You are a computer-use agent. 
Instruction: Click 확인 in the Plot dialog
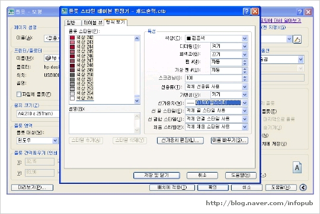click(x=213, y=187)
